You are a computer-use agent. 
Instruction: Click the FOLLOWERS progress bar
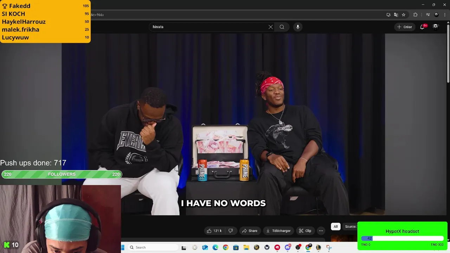point(62,174)
